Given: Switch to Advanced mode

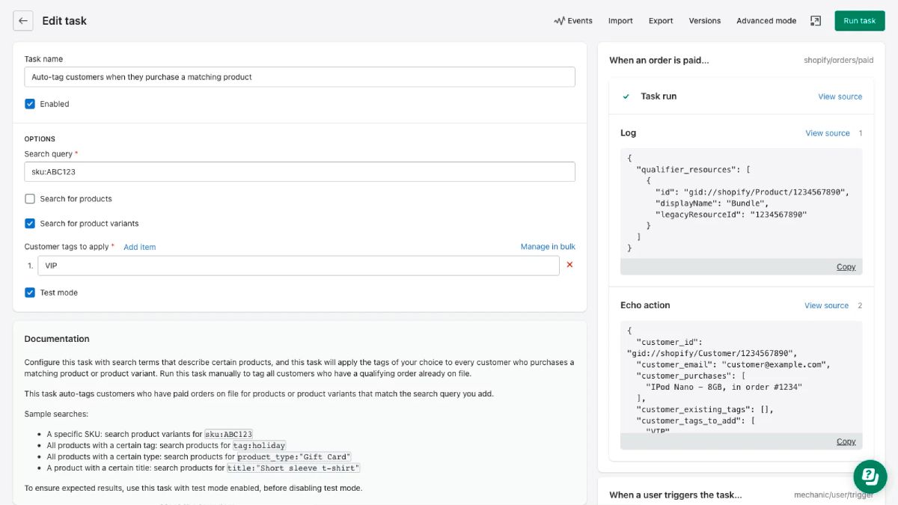Looking at the screenshot, I should click(766, 21).
